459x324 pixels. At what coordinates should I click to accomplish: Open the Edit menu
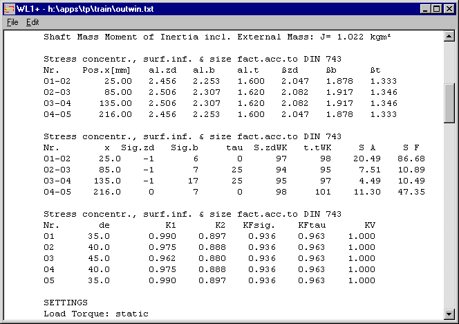tap(32, 22)
